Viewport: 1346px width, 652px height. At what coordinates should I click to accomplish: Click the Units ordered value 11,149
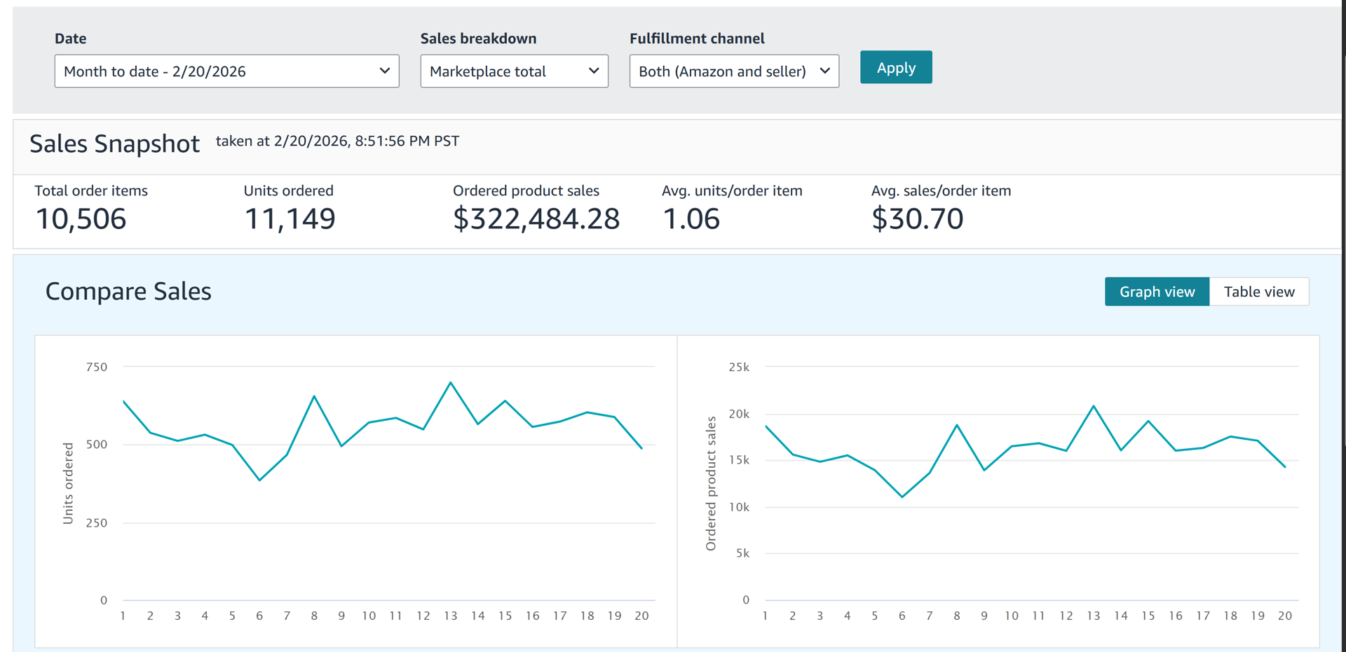click(x=290, y=219)
